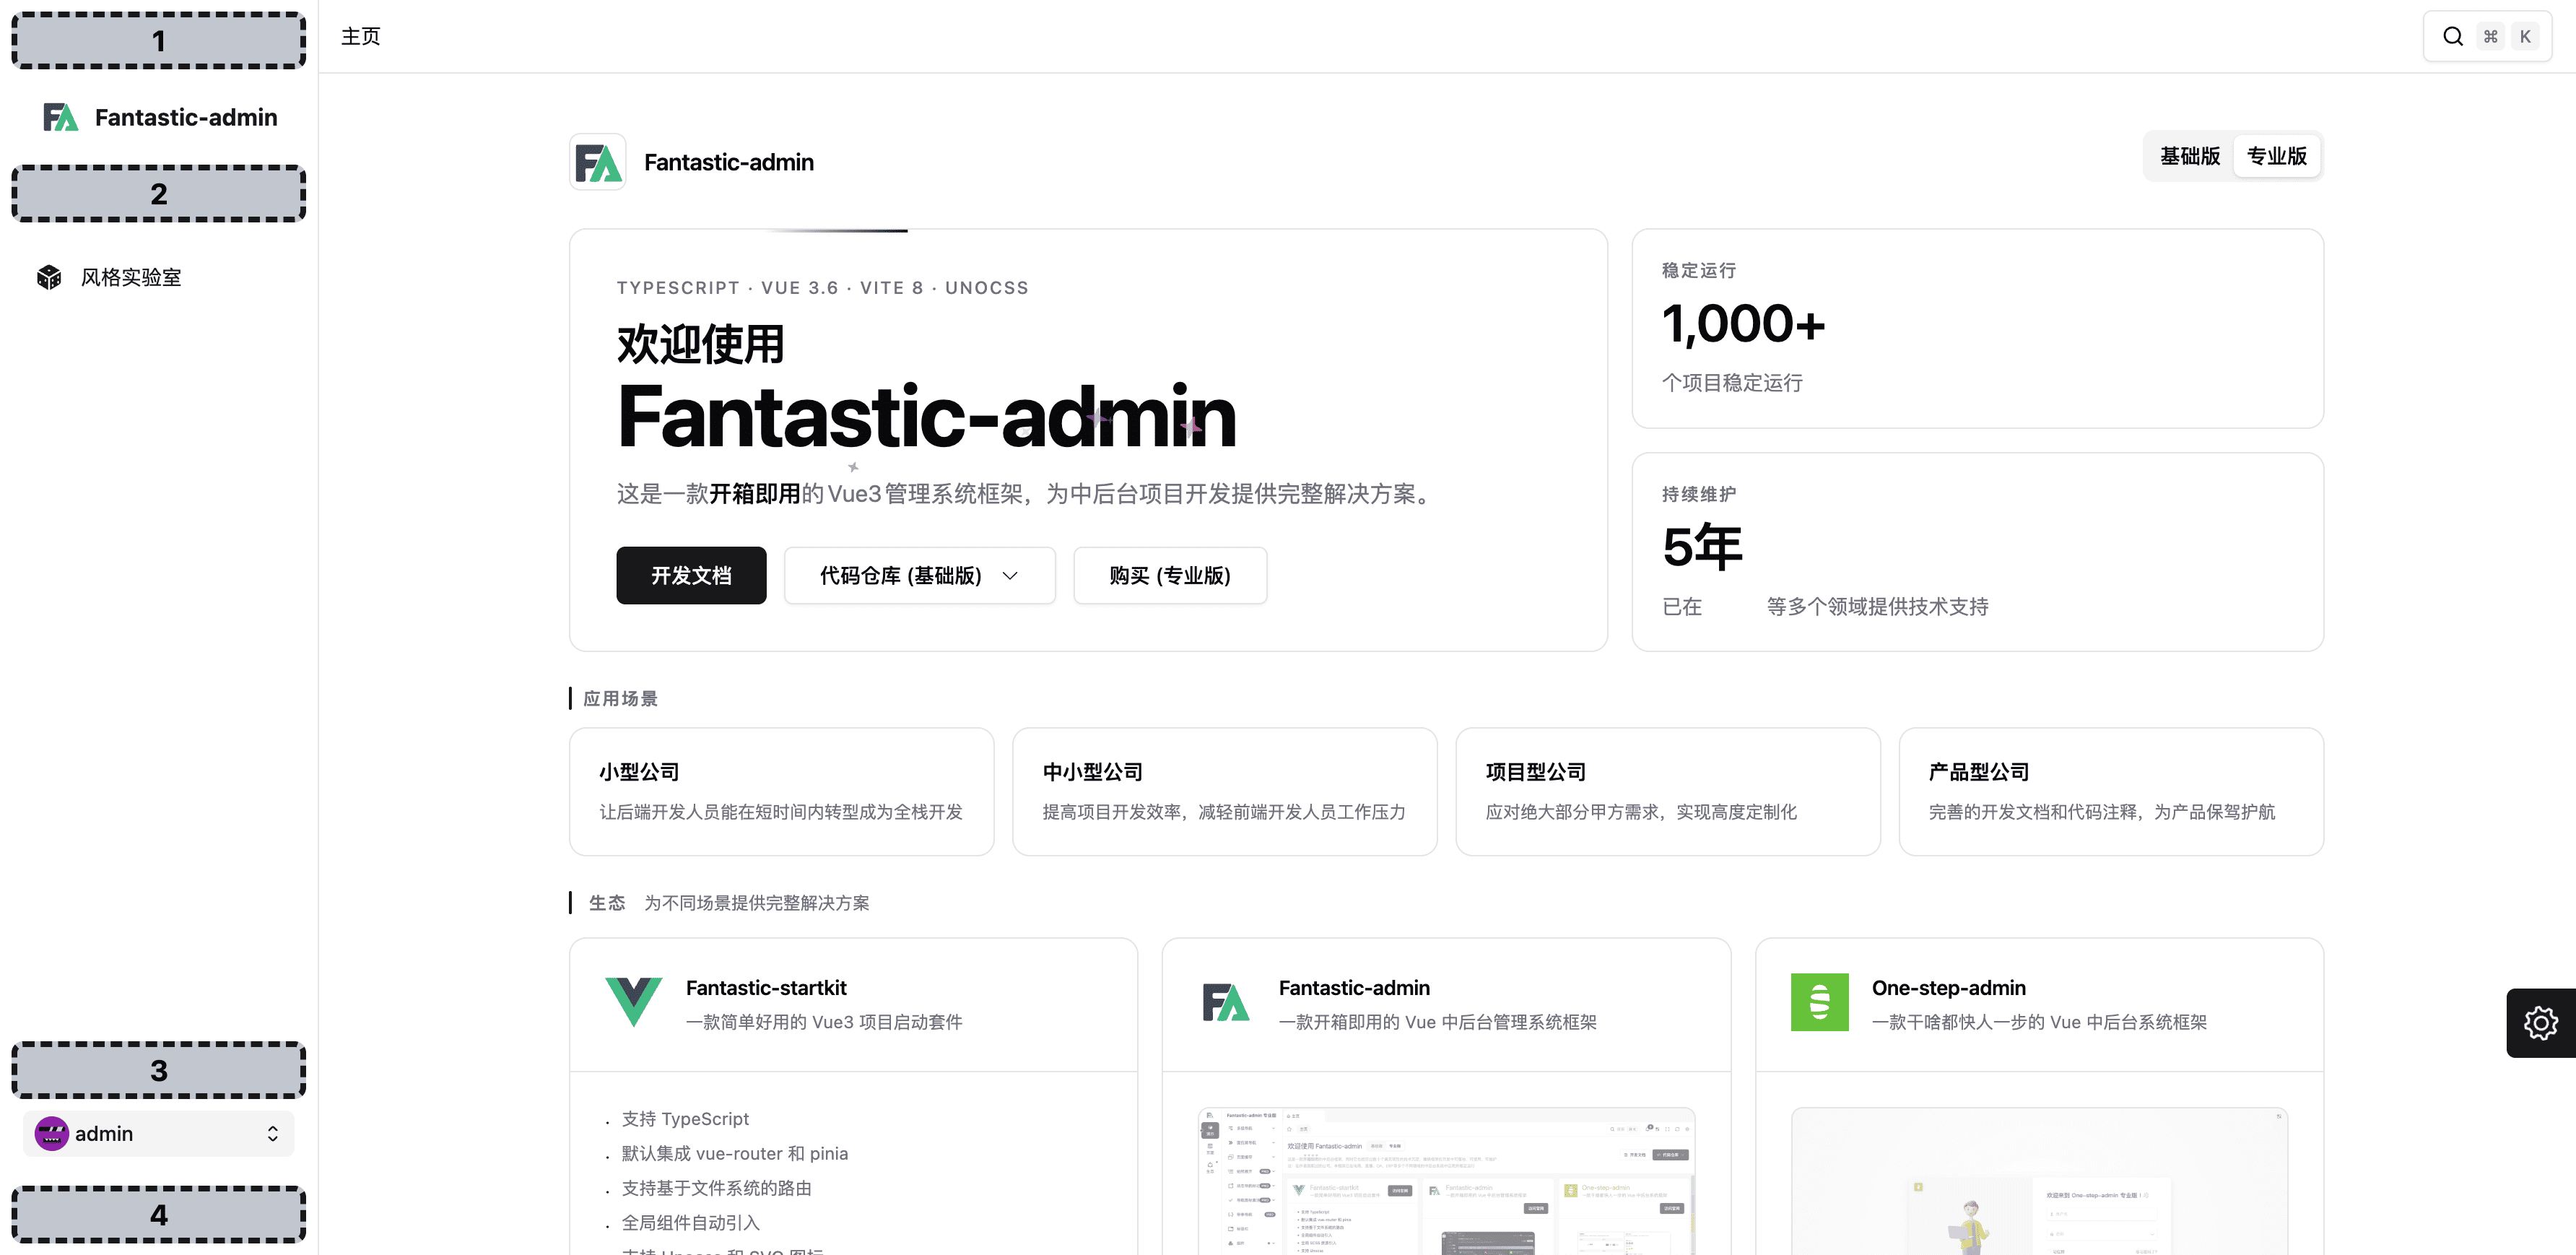This screenshot has height=1255, width=2576.
Task: Click the 应用场景 section heading
Action: (621, 698)
